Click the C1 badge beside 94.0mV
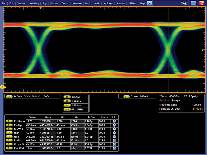Viewport: 207px width, 155px height. [9, 96]
